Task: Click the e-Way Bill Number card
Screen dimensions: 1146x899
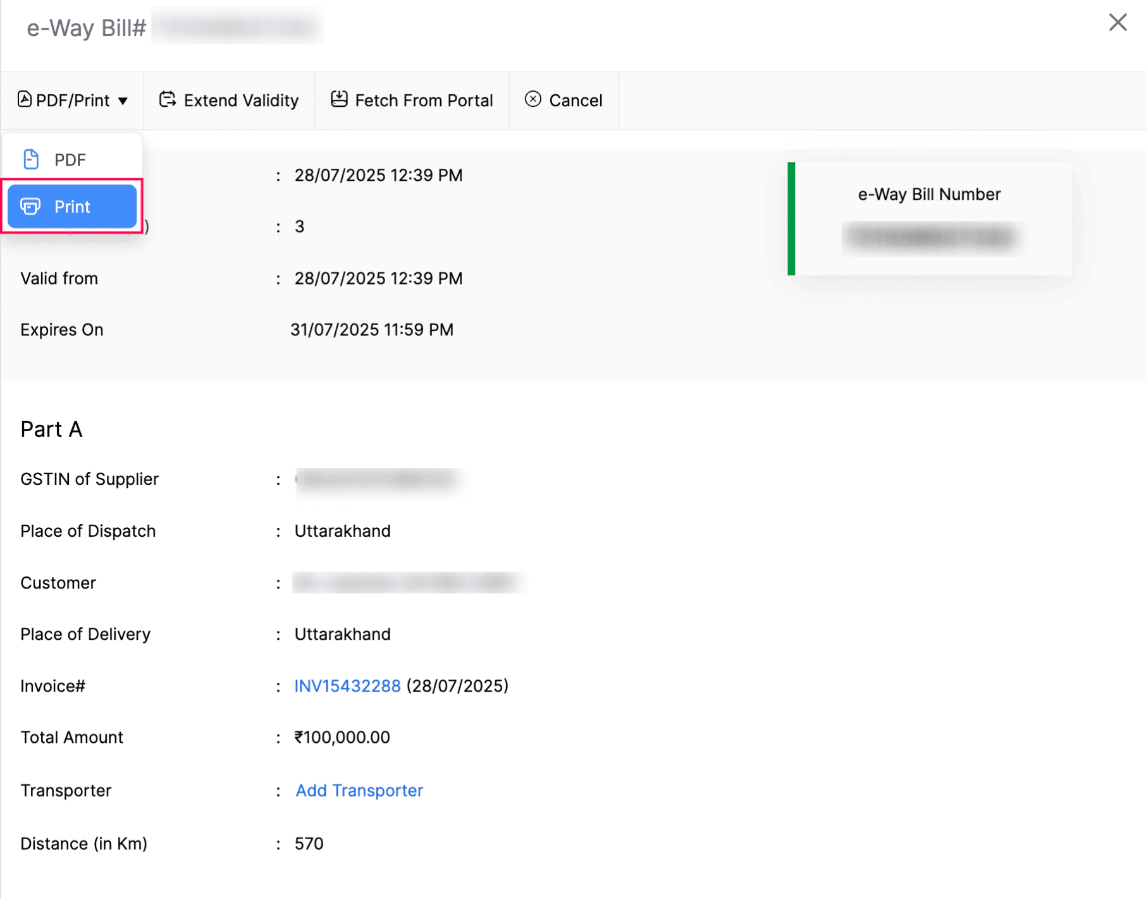Action: click(x=929, y=218)
